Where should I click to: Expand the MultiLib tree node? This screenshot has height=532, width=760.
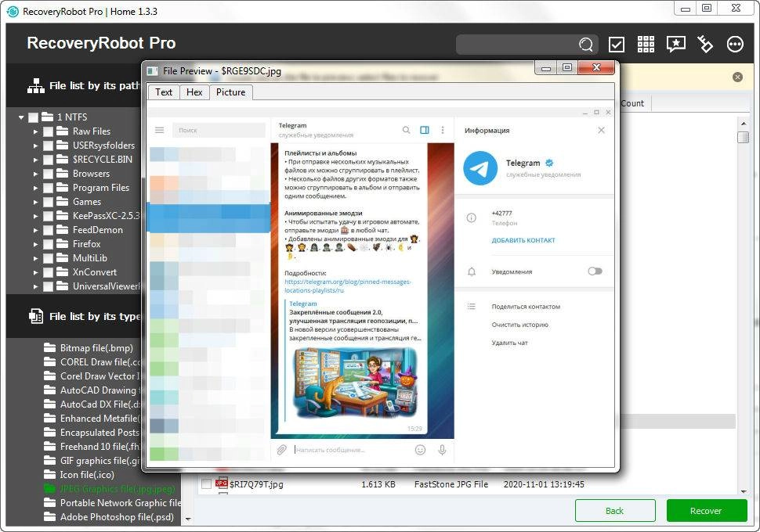(x=35, y=258)
